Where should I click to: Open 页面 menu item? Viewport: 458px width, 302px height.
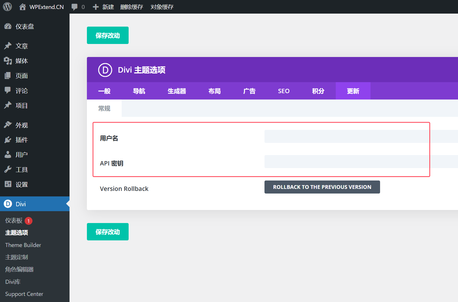[x=22, y=76]
